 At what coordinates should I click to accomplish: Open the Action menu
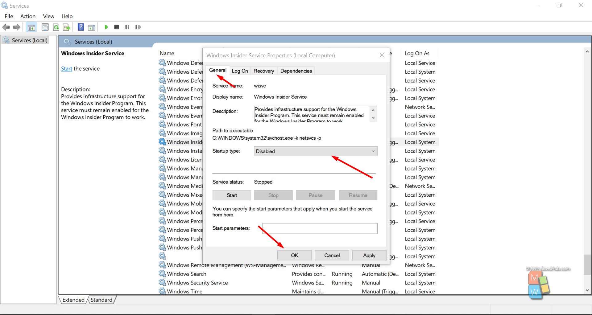pos(28,16)
